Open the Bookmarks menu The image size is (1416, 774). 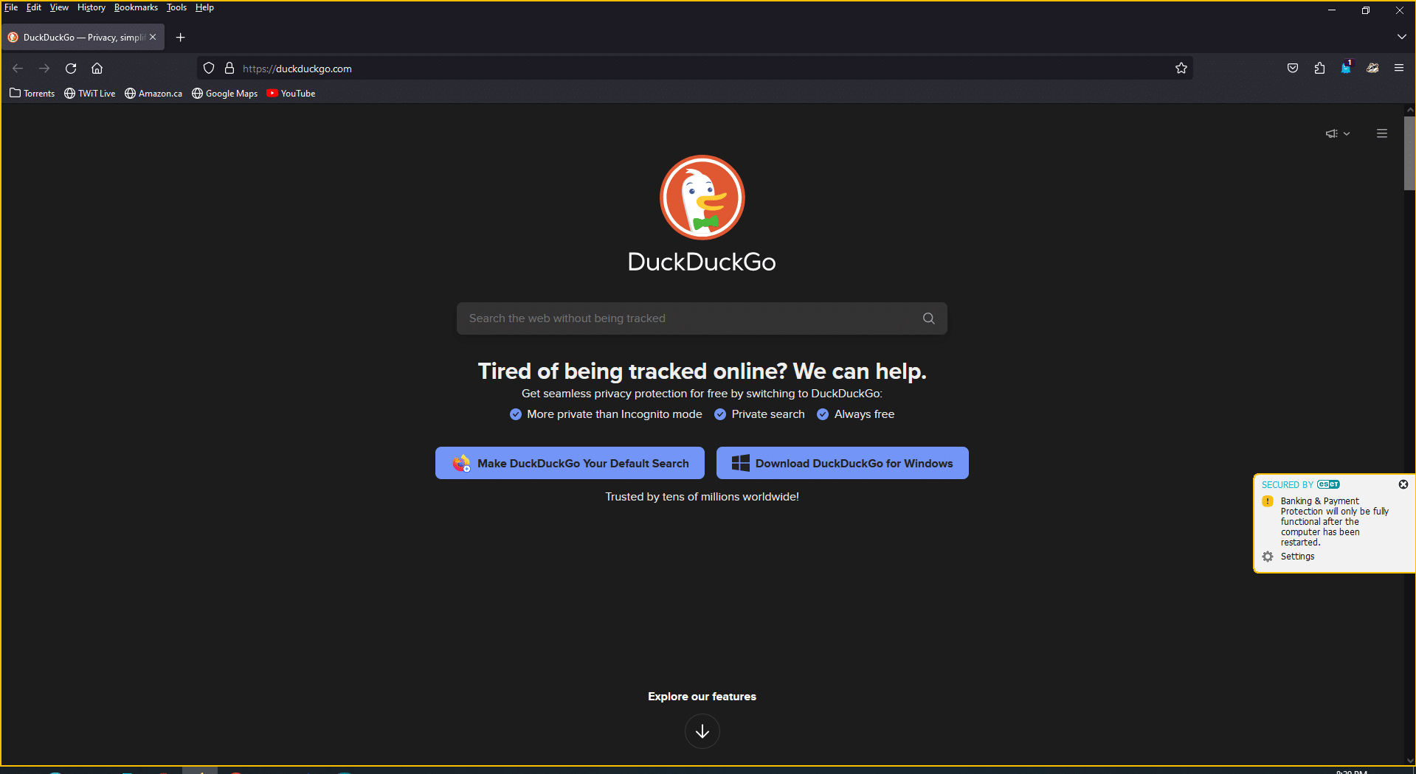[x=136, y=7]
